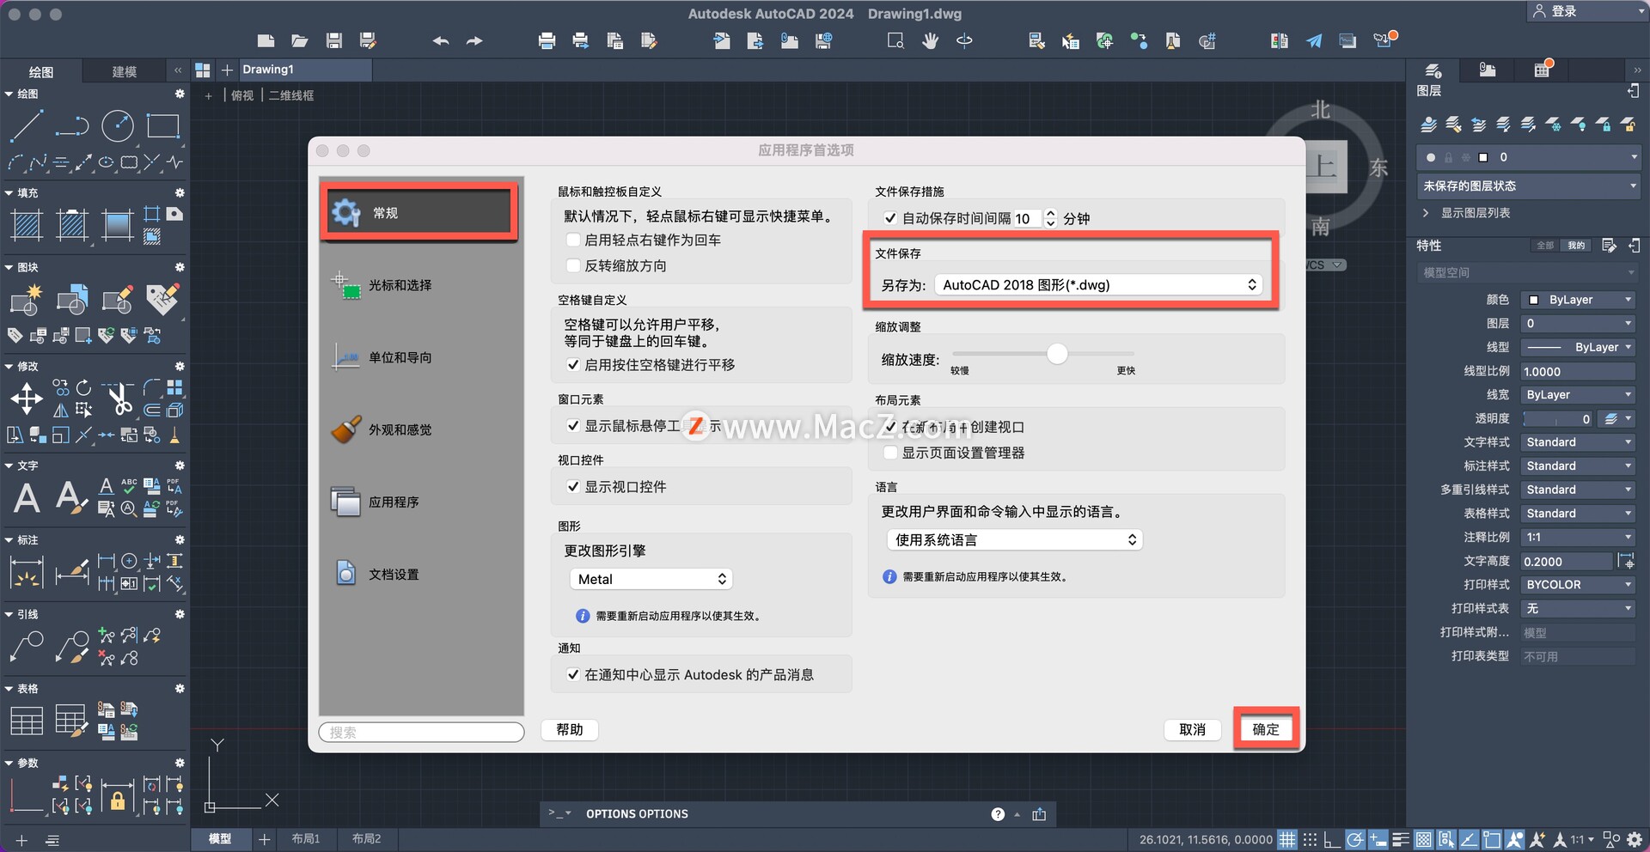Toggle Autodesk product news notification checkbox

[574, 675]
